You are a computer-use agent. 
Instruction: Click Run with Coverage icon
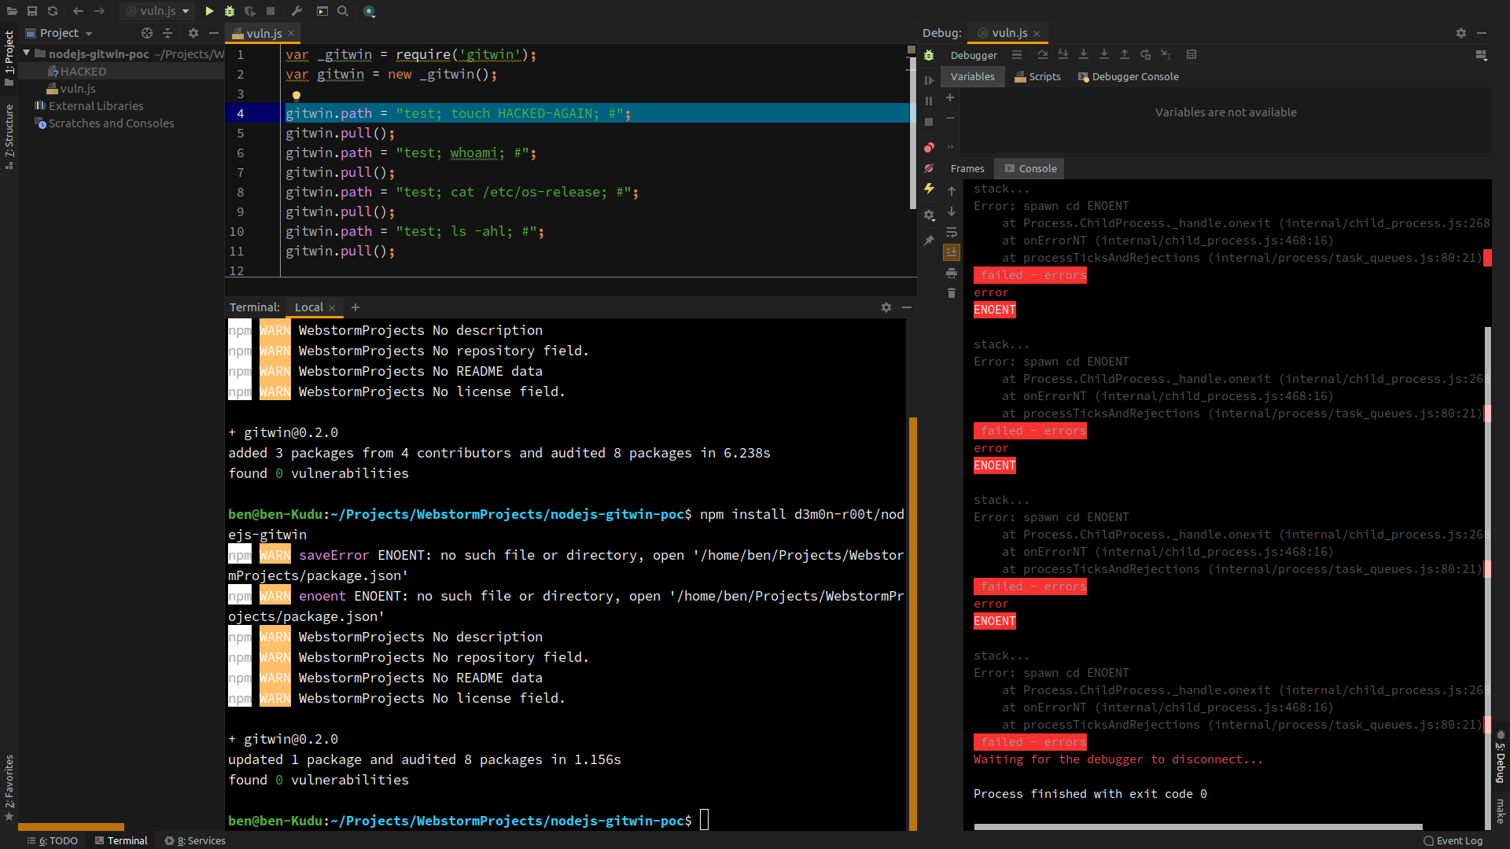click(x=250, y=11)
